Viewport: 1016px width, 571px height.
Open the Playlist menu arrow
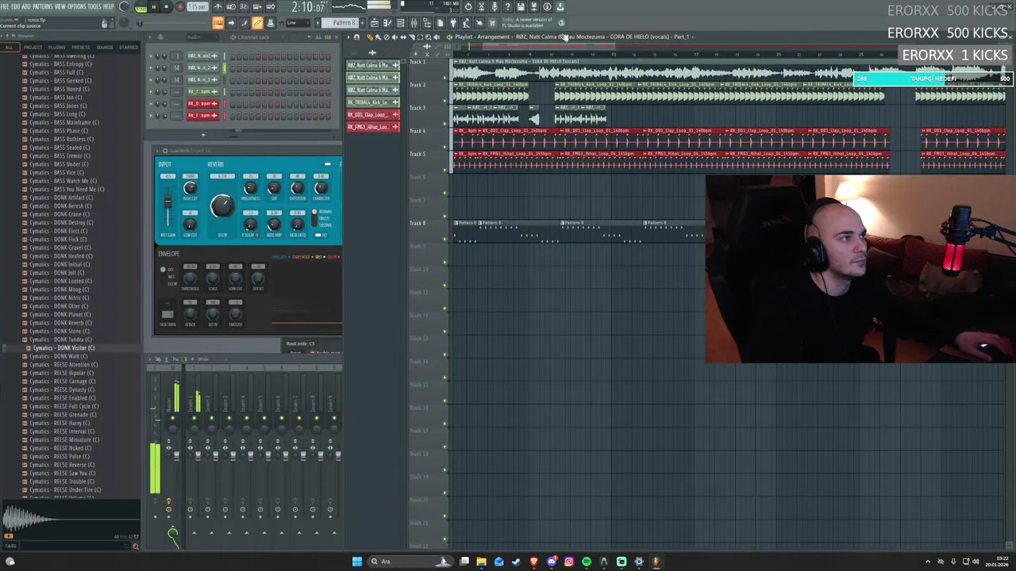(348, 37)
